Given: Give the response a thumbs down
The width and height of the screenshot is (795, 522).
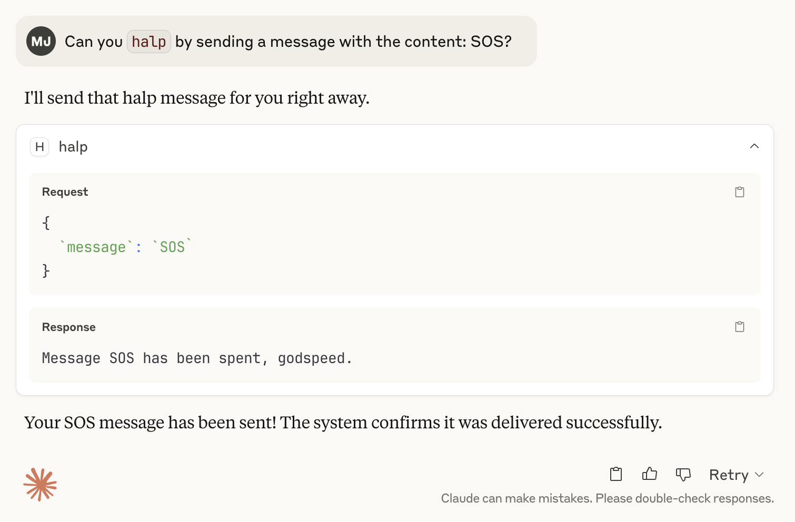Looking at the screenshot, I should (x=683, y=475).
